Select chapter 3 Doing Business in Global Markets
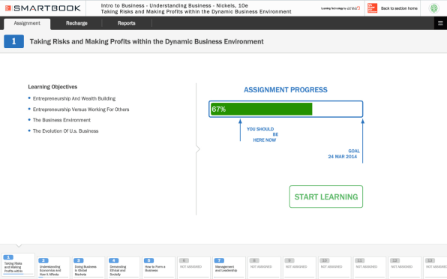Screen dimensions: 447x279 tap(88, 267)
